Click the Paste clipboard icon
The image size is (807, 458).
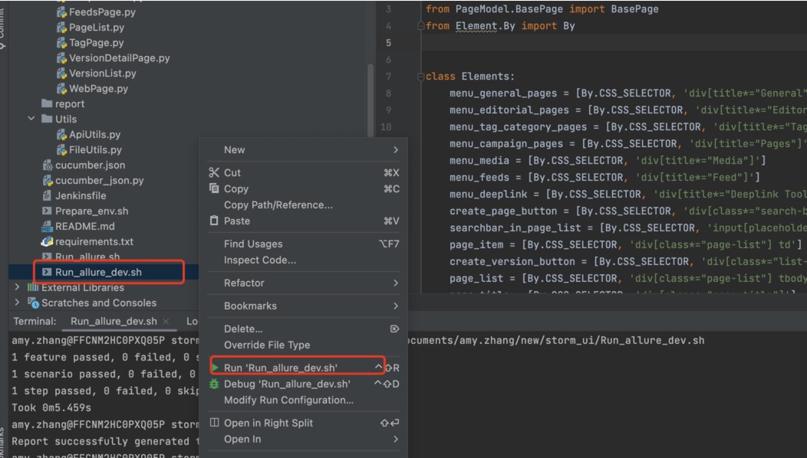(x=214, y=221)
